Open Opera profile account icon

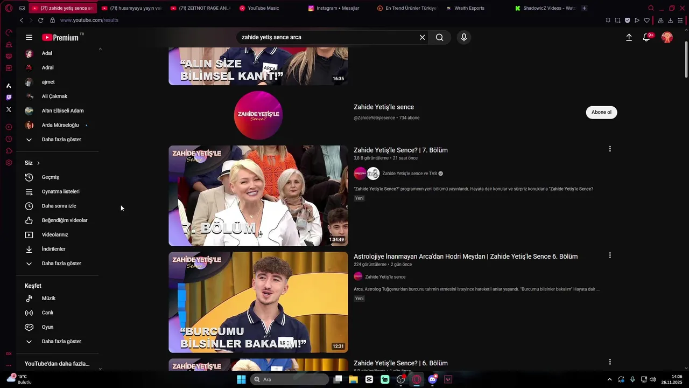click(660, 20)
